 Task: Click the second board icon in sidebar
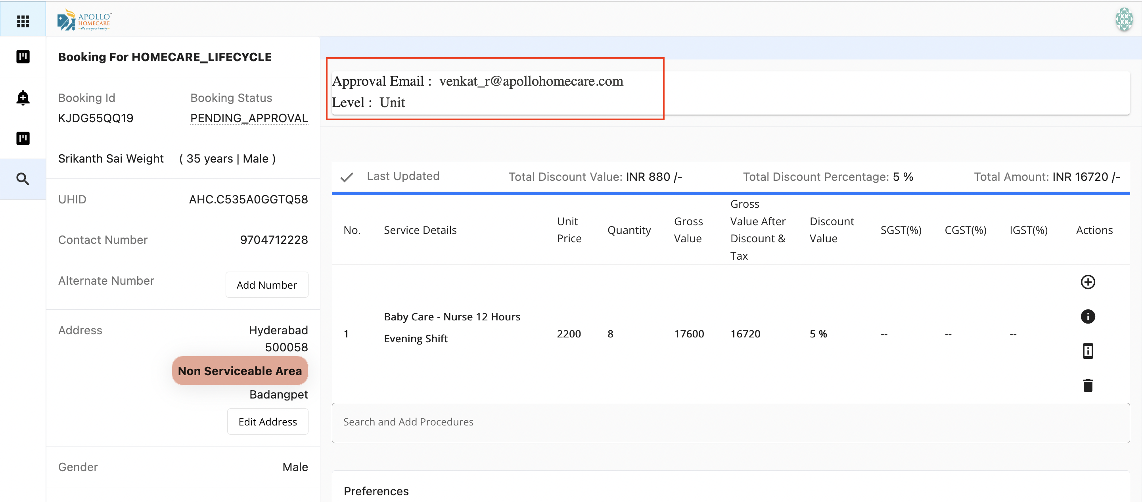[x=23, y=138]
